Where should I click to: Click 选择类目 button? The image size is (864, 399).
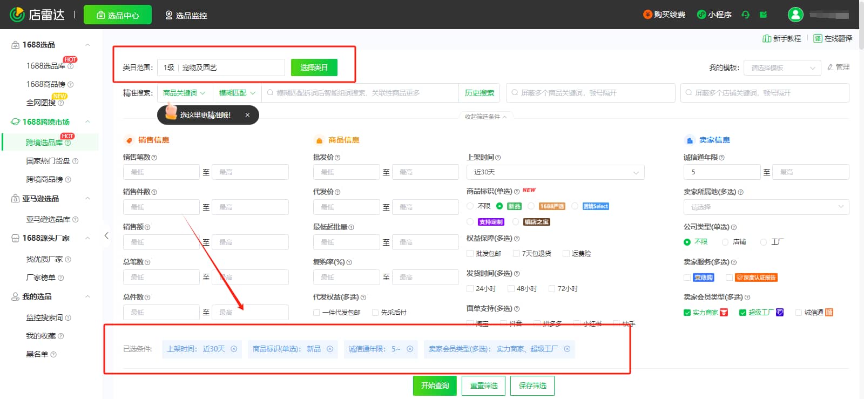(314, 67)
